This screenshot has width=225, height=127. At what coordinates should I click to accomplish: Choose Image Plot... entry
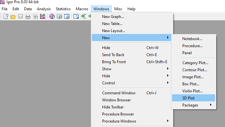pyautogui.click(x=194, y=77)
